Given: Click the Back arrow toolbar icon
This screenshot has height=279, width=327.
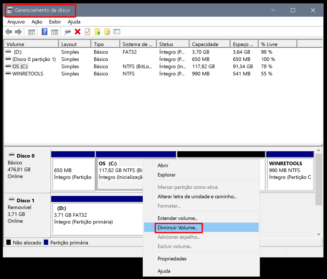Looking at the screenshot, I should (x=9, y=32).
